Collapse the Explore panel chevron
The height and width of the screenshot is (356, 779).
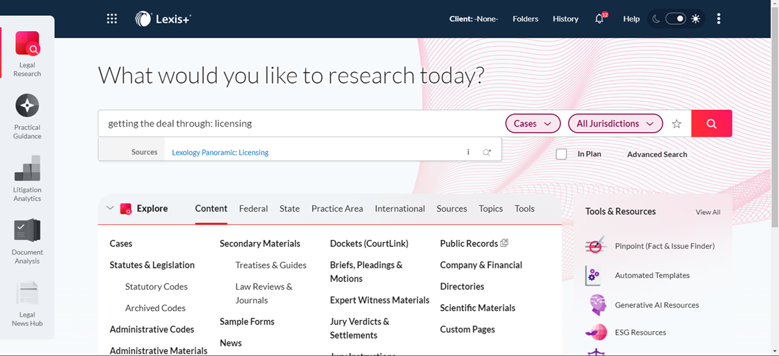coord(110,208)
